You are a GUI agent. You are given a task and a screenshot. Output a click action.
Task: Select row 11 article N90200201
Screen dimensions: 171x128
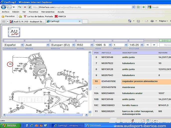tap(132, 113)
